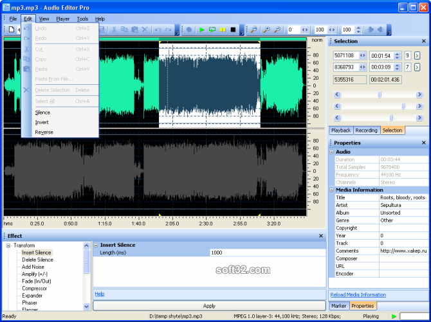Collapse the Media Information section
This screenshot has height=322, width=431.
click(332, 190)
